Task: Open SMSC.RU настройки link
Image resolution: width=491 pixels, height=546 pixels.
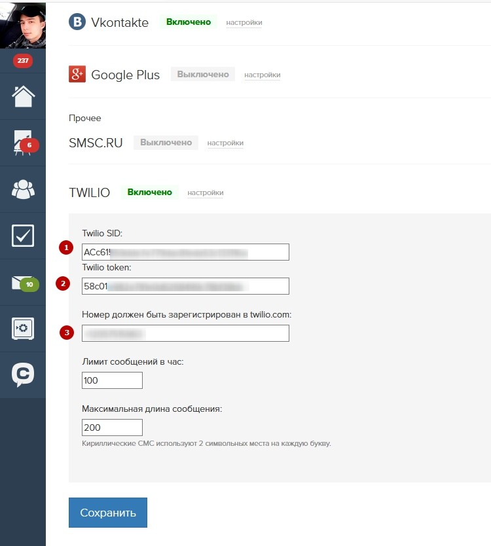Action: (225, 143)
